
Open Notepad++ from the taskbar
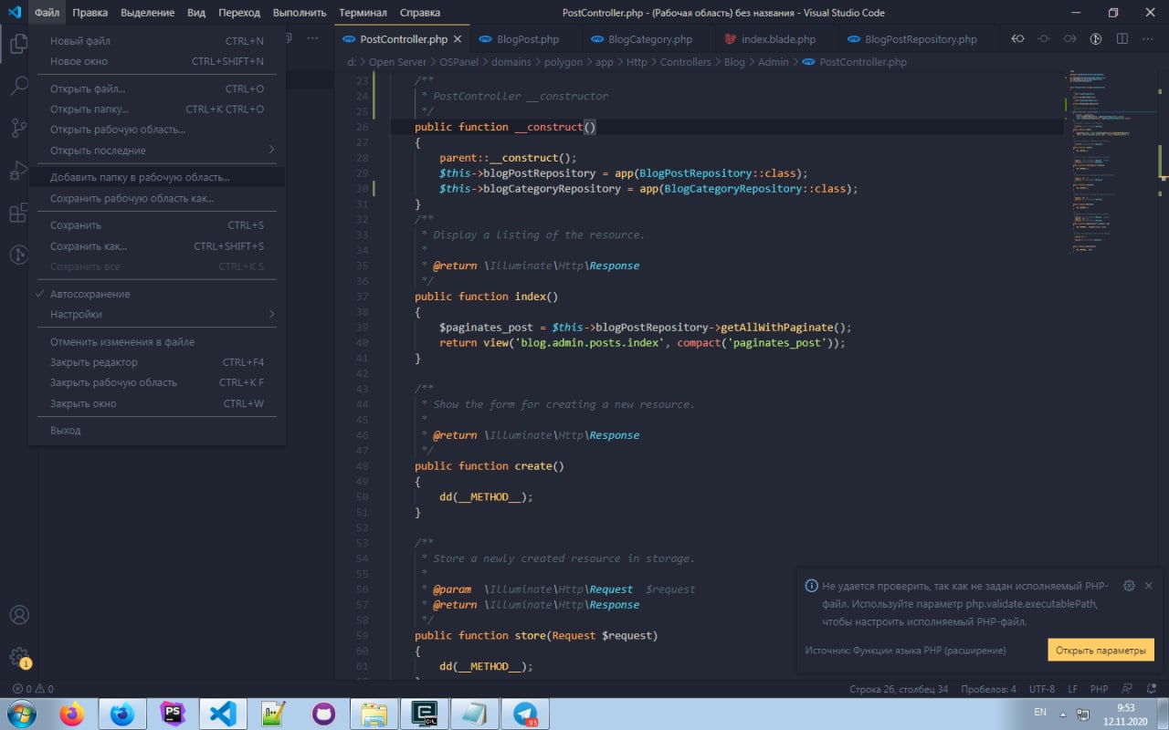pyautogui.click(x=273, y=714)
